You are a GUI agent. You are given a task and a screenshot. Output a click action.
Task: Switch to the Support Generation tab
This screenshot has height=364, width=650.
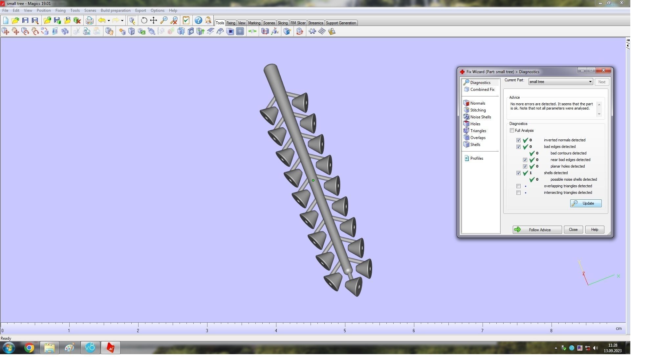tap(340, 23)
